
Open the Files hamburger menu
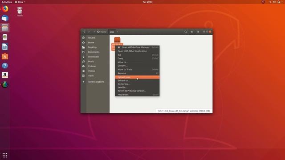198,32
